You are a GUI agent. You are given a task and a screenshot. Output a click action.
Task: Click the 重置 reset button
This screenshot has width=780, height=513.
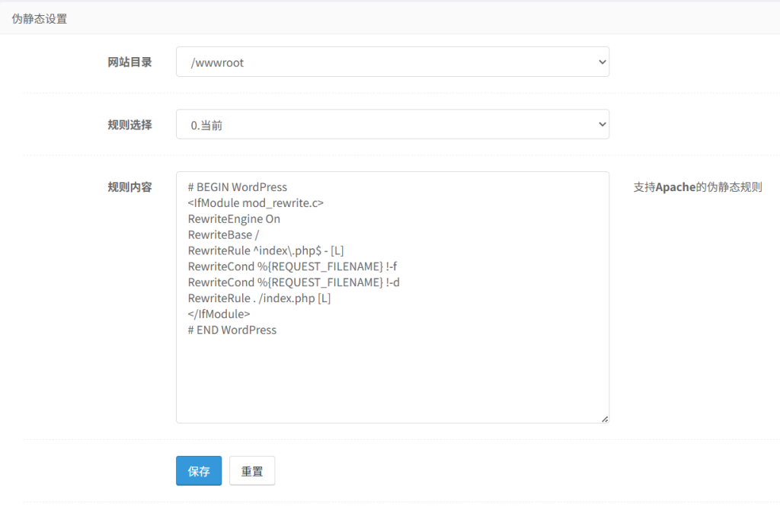[x=252, y=470]
